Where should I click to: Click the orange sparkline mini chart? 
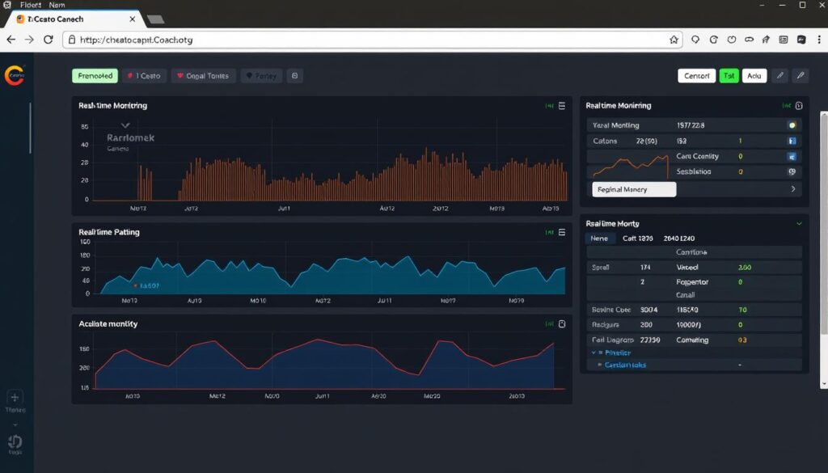tap(631, 166)
